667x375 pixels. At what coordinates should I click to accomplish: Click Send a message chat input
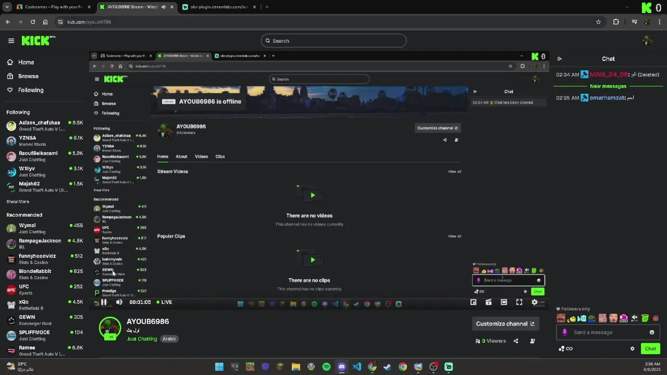607,332
